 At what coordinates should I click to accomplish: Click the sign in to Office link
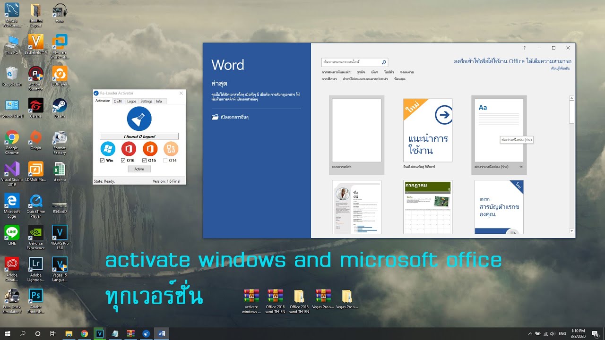(512, 61)
